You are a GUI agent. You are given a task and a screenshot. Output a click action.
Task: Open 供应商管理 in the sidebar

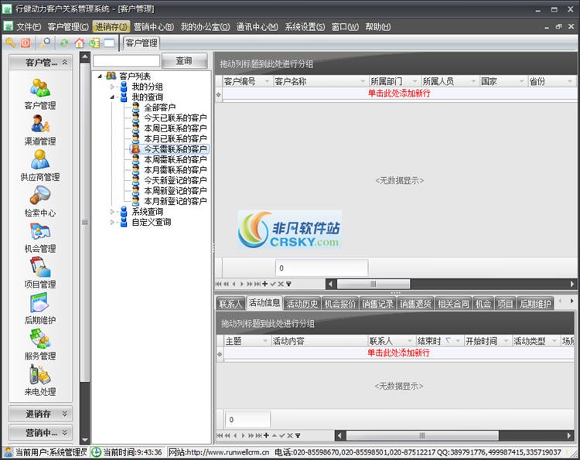point(40,165)
